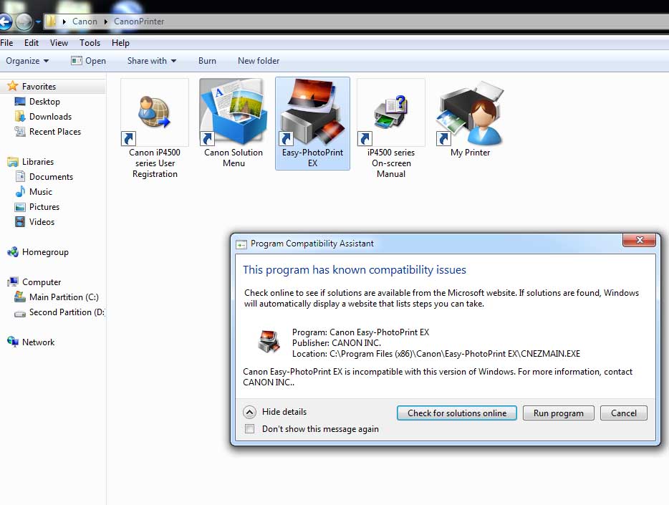Click the Downloads folder icon
The image size is (669, 505).
20,117
